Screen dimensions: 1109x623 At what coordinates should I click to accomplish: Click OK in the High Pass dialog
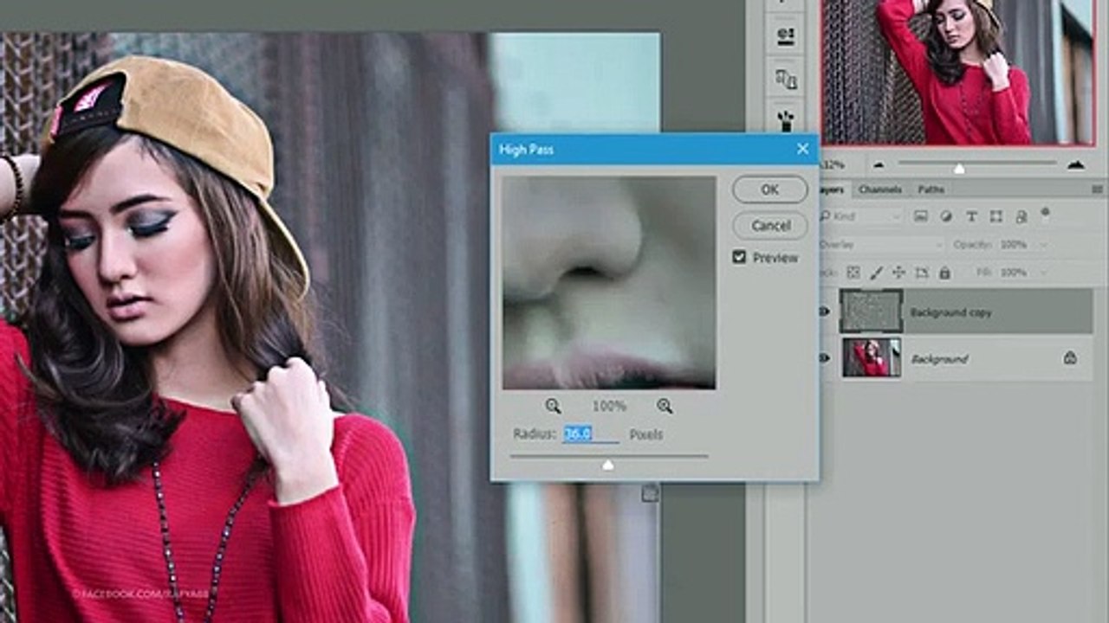769,189
